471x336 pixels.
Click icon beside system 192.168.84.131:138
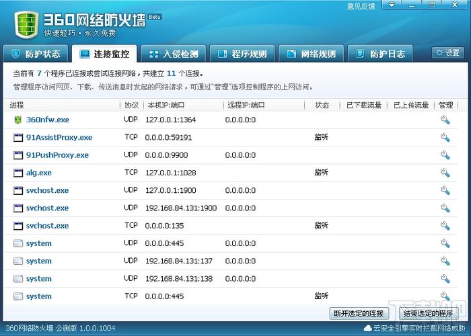[18, 279]
